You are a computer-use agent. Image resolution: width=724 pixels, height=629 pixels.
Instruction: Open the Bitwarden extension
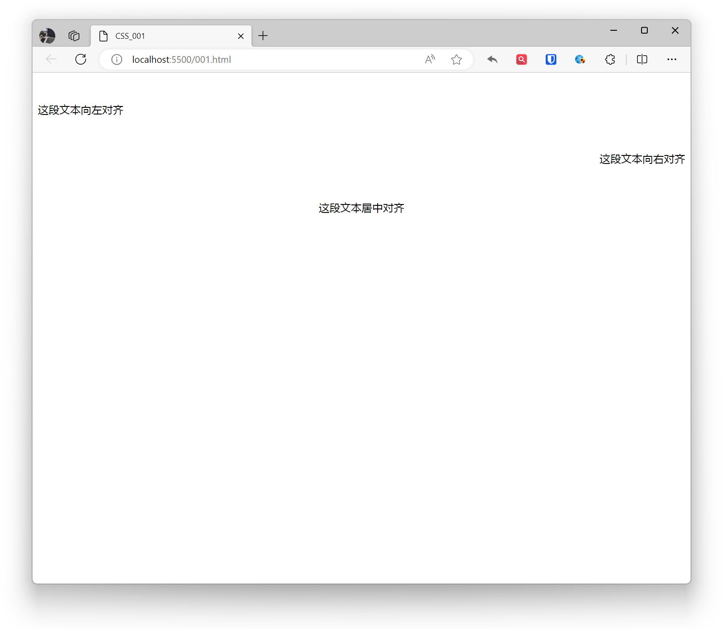tap(550, 59)
